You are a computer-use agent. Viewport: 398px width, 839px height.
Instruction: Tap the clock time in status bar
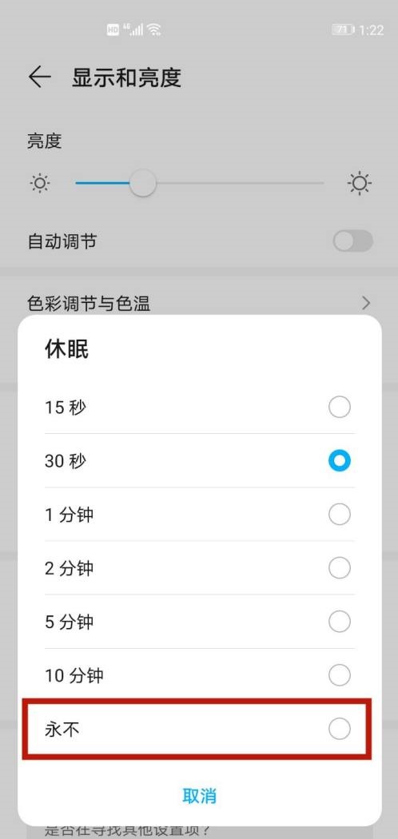tap(372, 30)
